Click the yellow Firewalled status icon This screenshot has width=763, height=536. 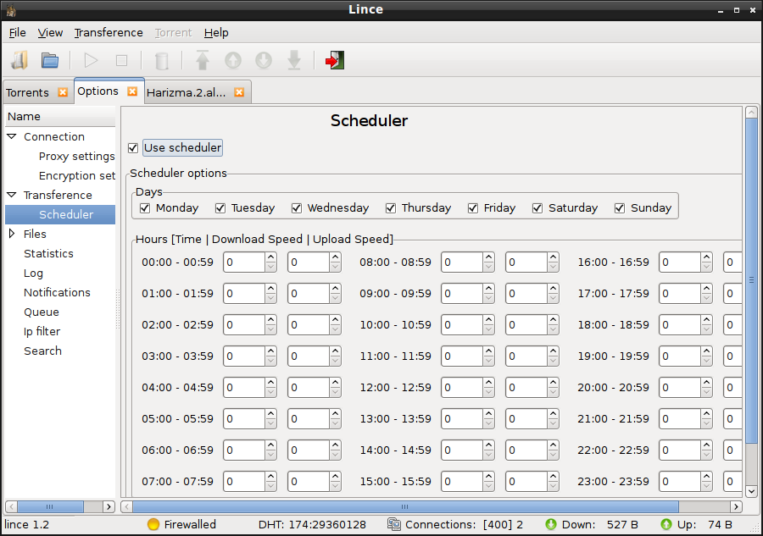pos(153,524)
